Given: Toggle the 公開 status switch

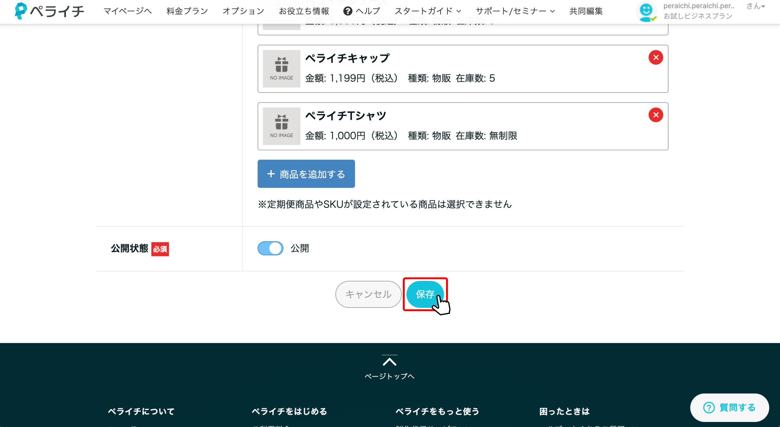Looking at the screenshot, I should click(270, 248).
